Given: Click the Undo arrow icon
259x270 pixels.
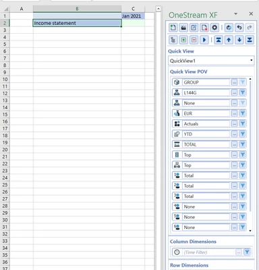Looking at the screenshot, I should tap(239, 28).
